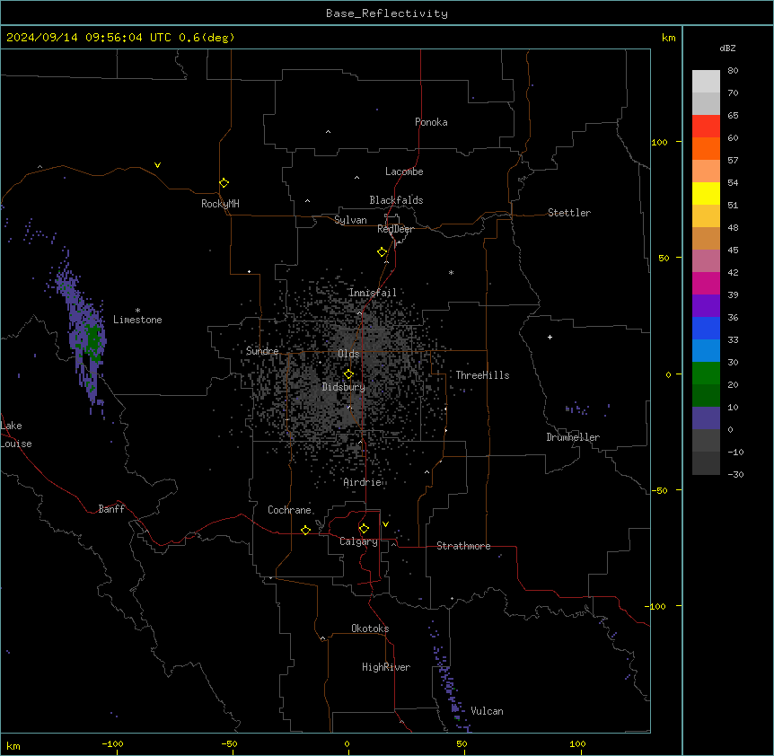
Task: Click the km unit label at bottom left
Action: point(13,745)
